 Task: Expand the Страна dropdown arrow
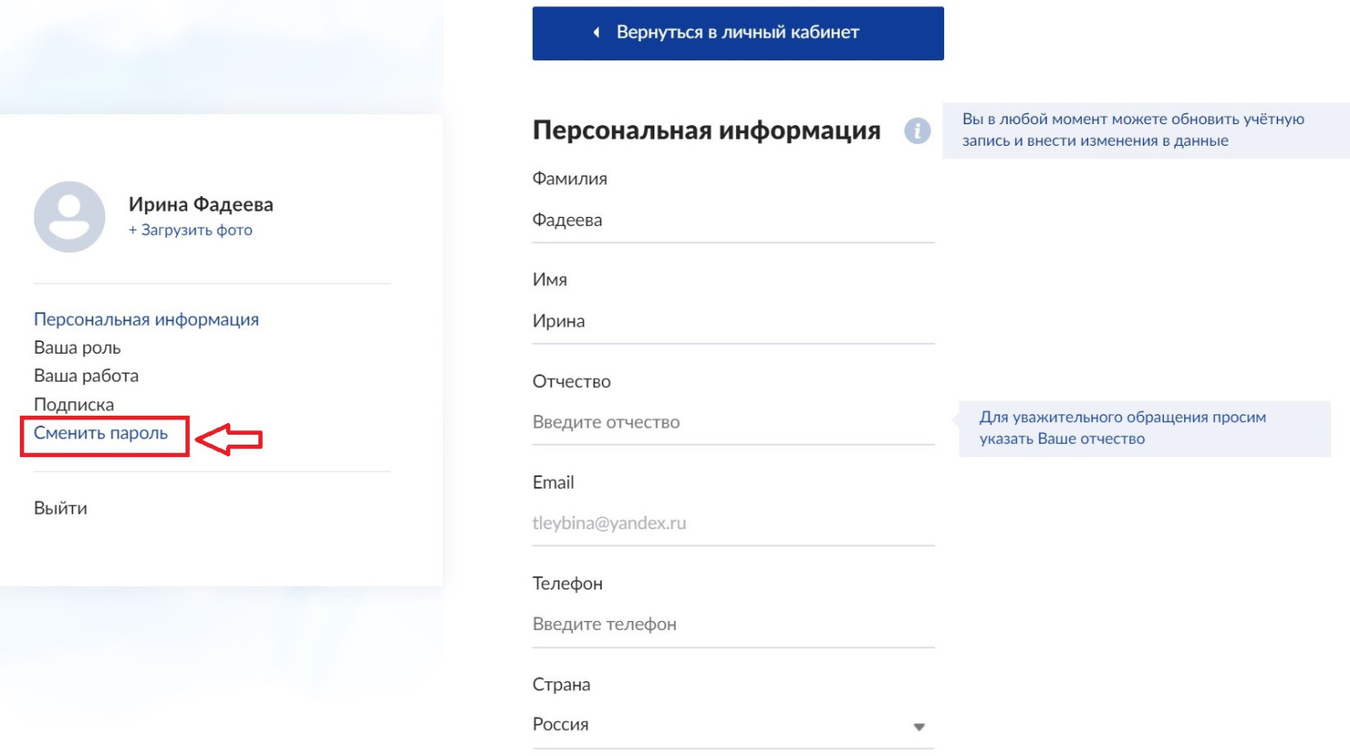pyautogui.click(x=919, y=726)
